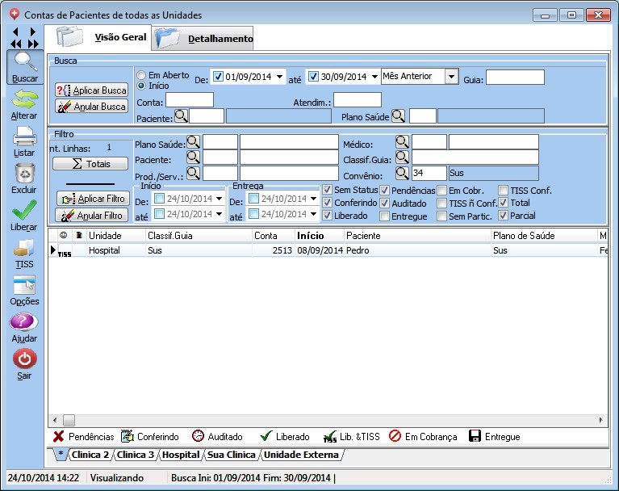Image resolution: width=619 pixels, height=491 pixels.
Task: Click the Plano Saúde search magnifier in Filtro
Action: pyautogui.click(x=193, y=142)
